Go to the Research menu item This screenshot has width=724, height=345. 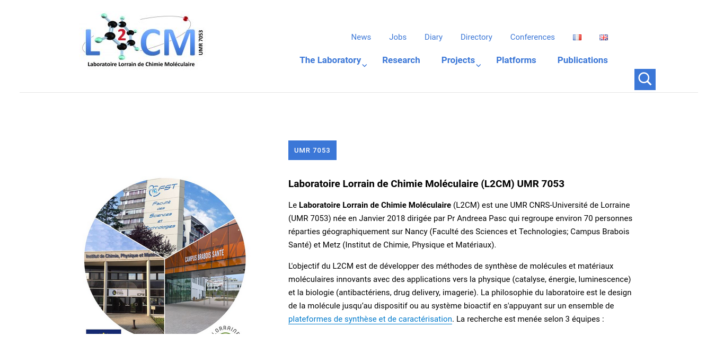(x=401, y=60)
